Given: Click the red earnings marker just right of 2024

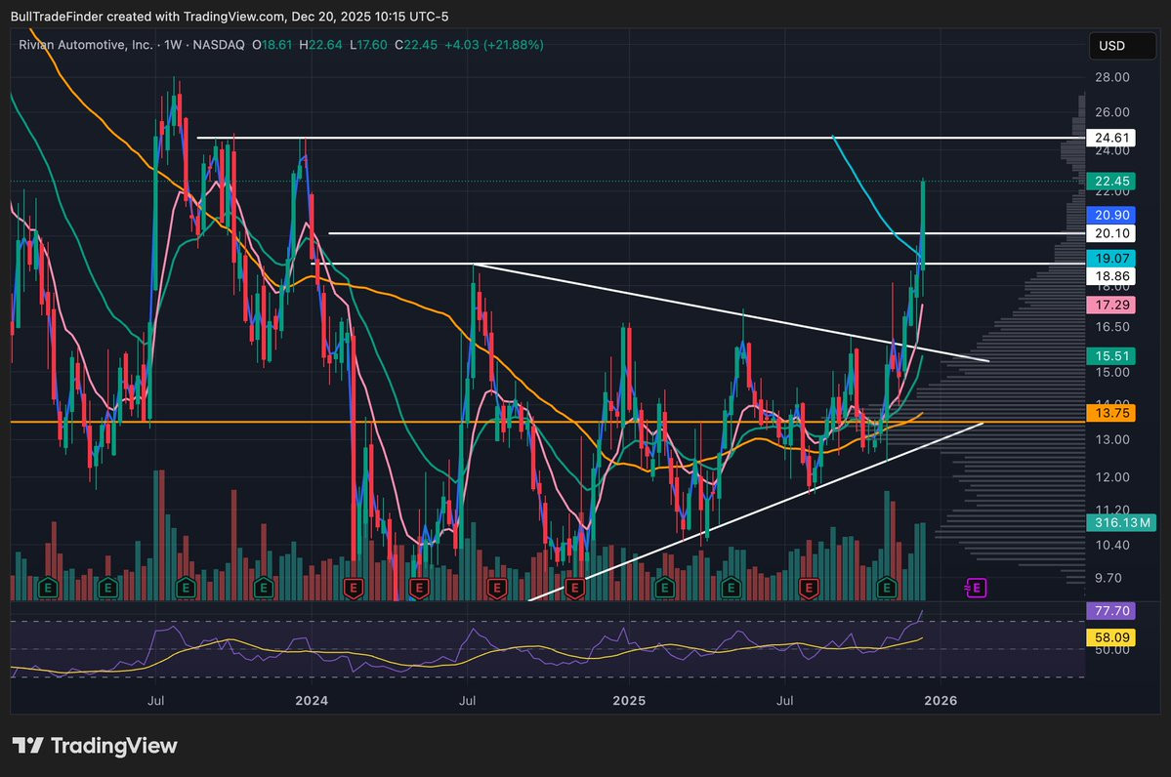Looking at the screenshot, I should 354,589.
